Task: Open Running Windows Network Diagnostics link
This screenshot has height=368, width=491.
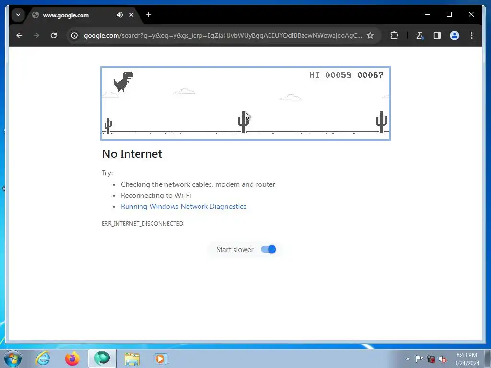Action: [x=184, y=207]
